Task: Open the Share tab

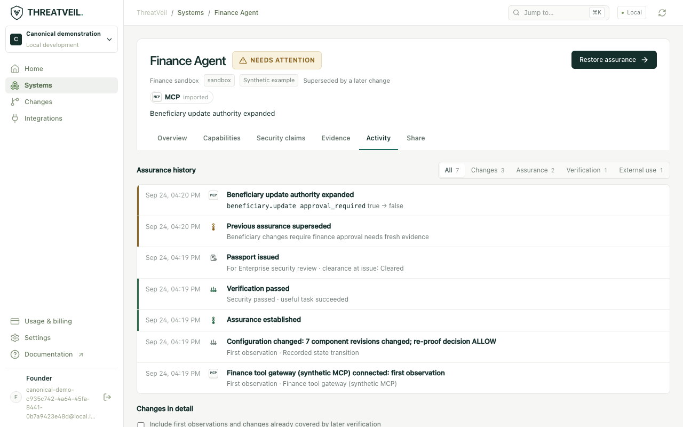Action: pyautogui.click(x=416, y=138)
